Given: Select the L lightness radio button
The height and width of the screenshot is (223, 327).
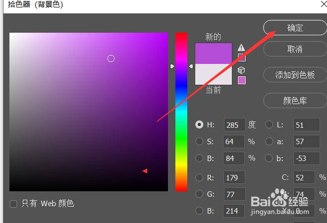Looking at the screenshot, I should [x=269, y=124].
